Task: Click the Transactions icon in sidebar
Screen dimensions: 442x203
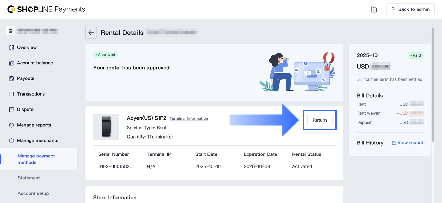Action: coord(11,94)
